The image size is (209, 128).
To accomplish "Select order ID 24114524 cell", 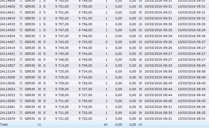I will [8, 36].
